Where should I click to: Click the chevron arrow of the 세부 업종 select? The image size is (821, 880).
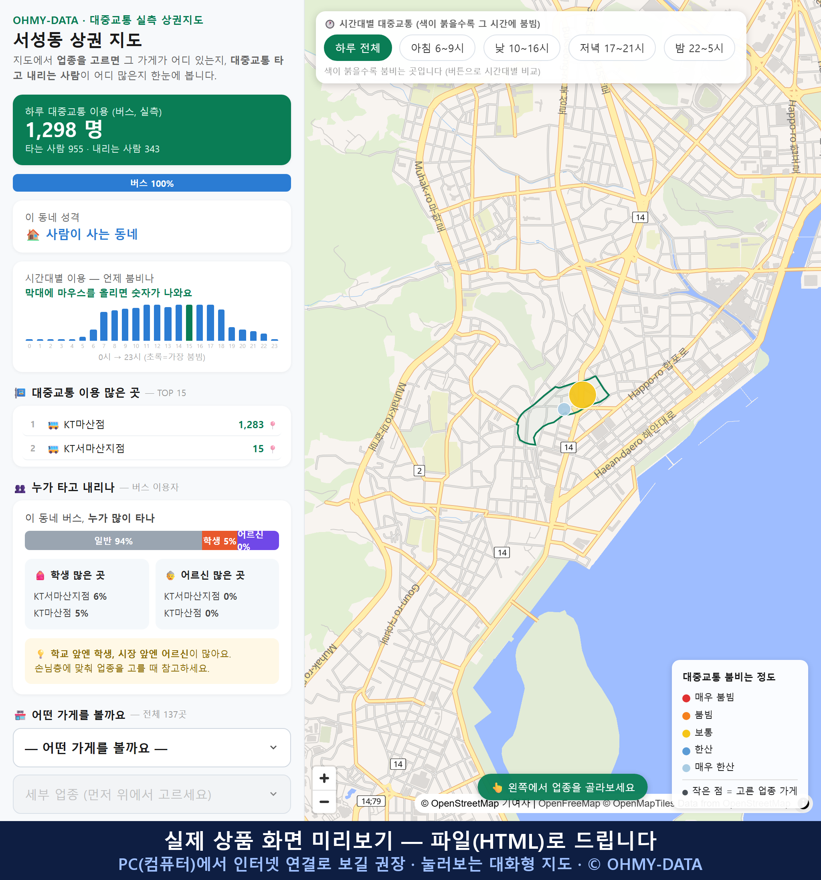coord(273,794)
